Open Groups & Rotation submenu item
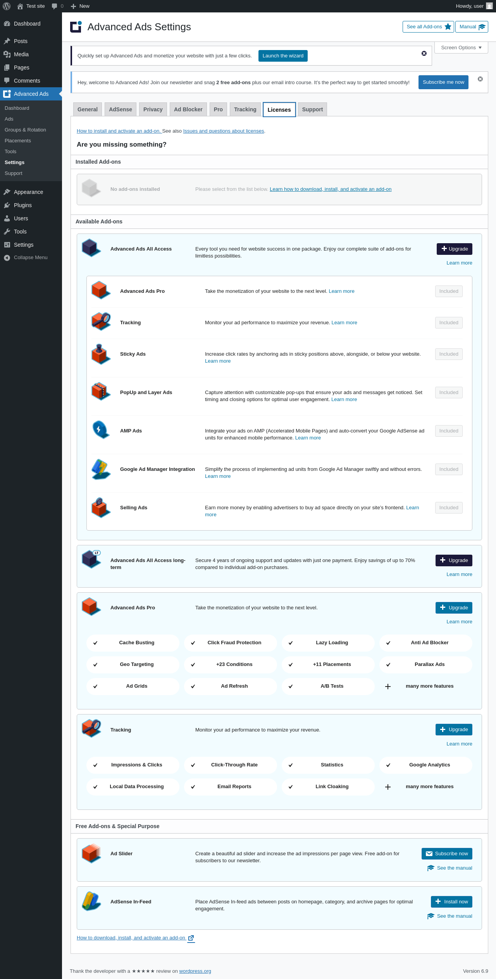Viewport: 496px width, 979px height. coord(25,130)
